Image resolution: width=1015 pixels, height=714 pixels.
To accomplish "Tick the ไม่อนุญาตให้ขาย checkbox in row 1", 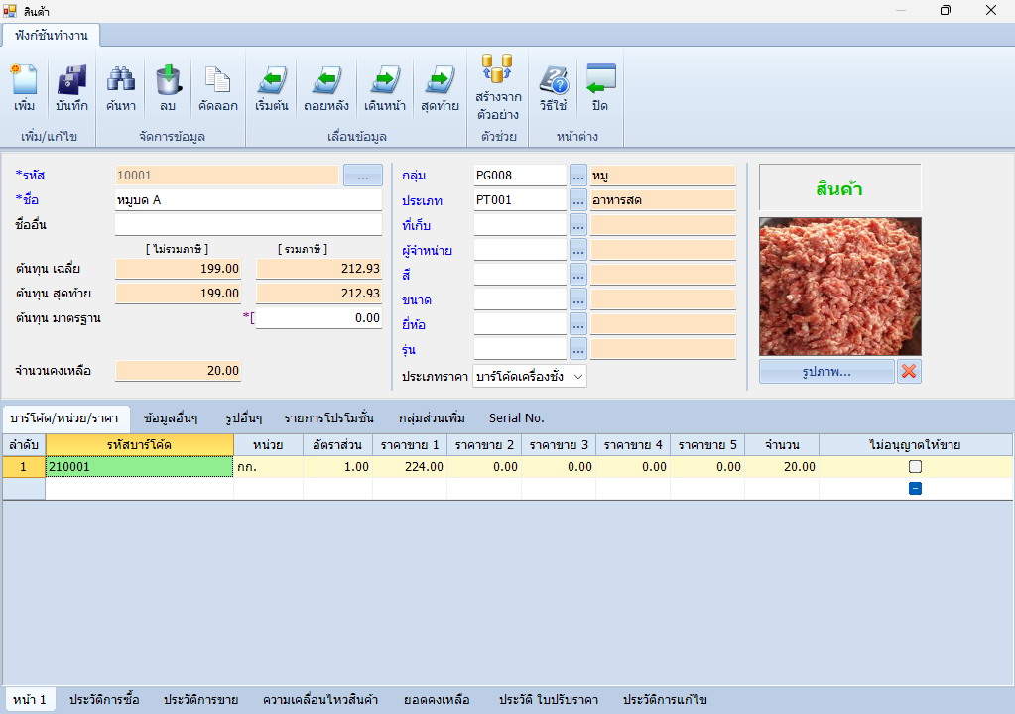I will [x=915, y=467].
